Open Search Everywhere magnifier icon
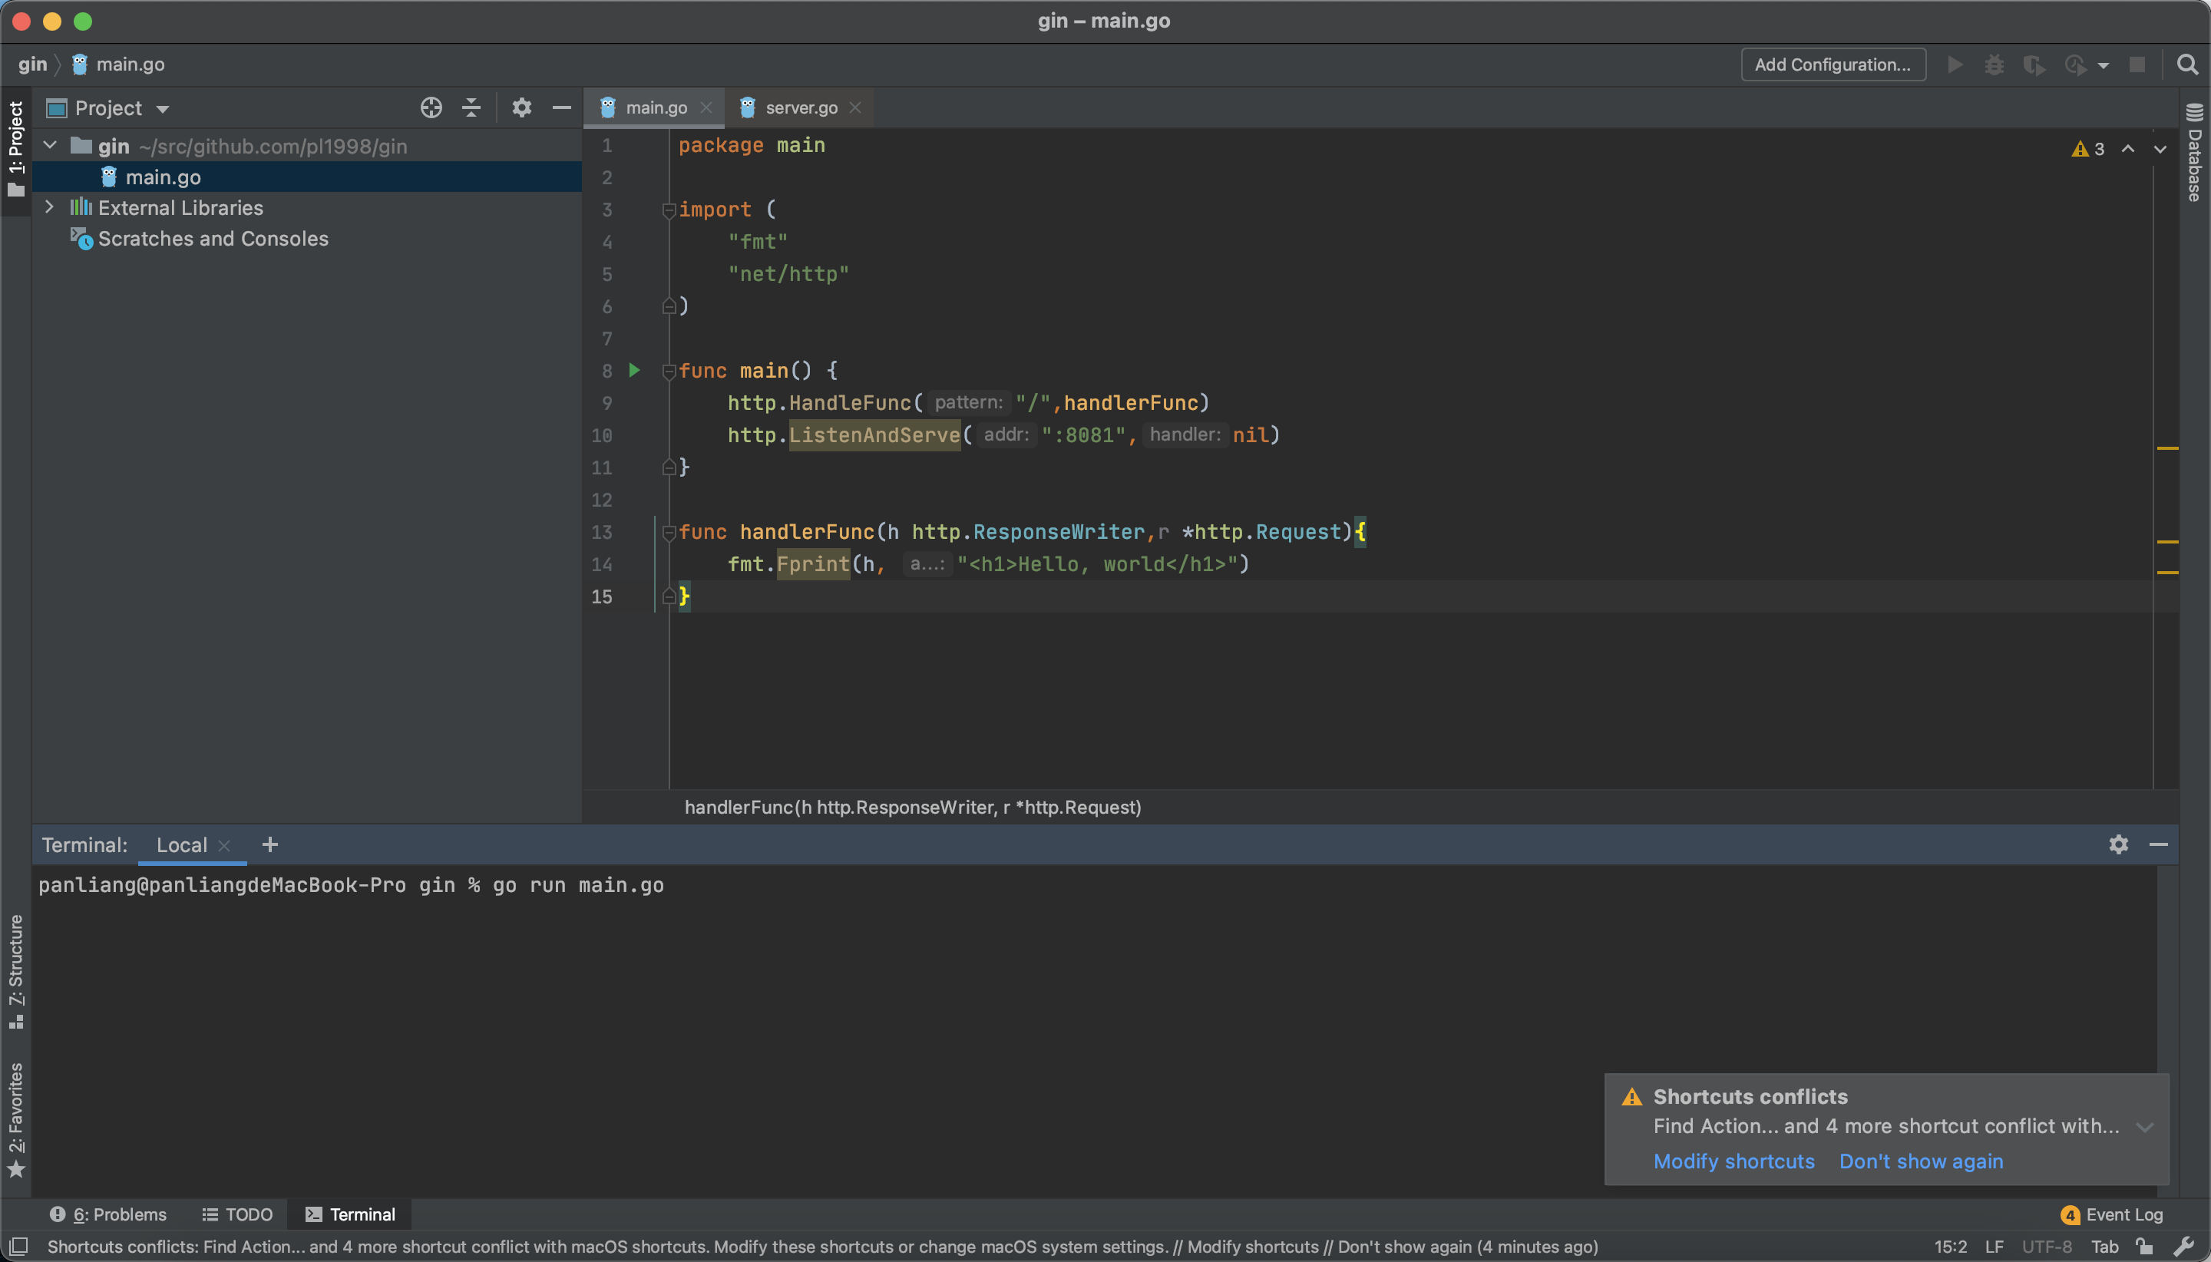Viewport: 2211px width, 1262px height. click(2188, 65)
